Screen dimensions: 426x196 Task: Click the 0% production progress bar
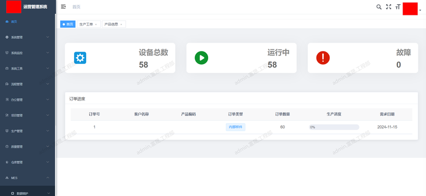334,127
